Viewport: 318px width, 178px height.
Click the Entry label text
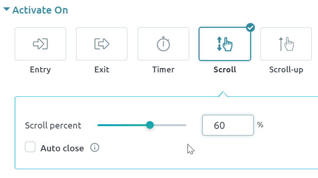pos(40,70)
